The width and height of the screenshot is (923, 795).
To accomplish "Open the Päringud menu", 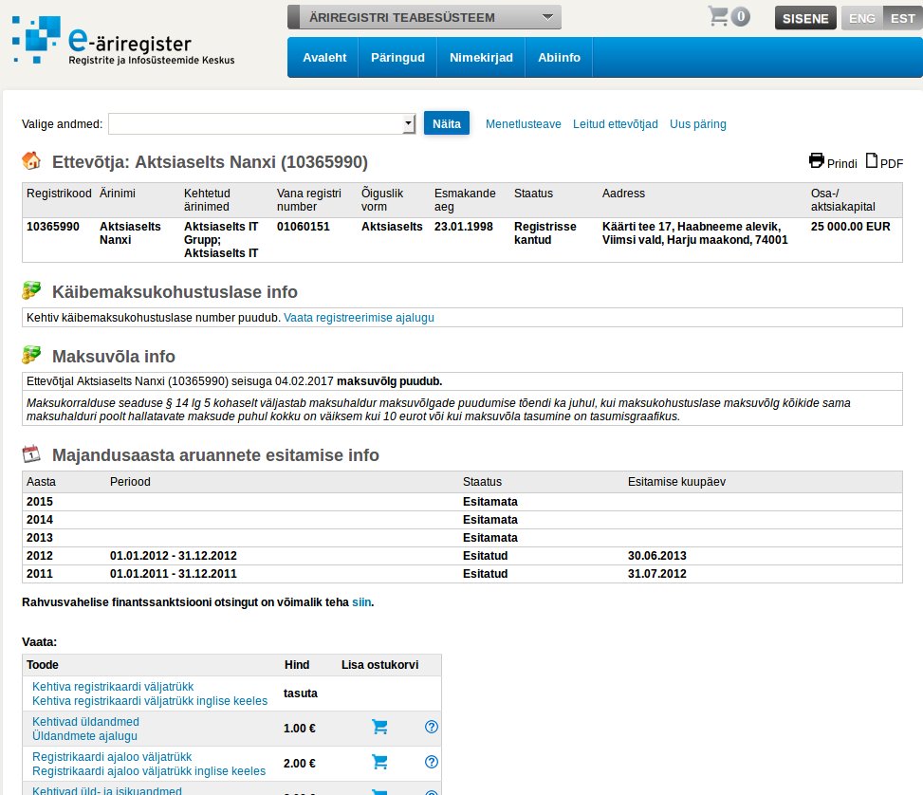I will [397, 58].
